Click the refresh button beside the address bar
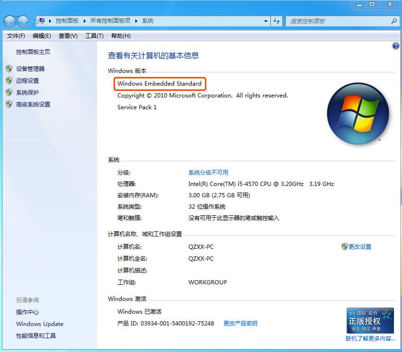This screenshot has height=352, width=402. [277, 21]
